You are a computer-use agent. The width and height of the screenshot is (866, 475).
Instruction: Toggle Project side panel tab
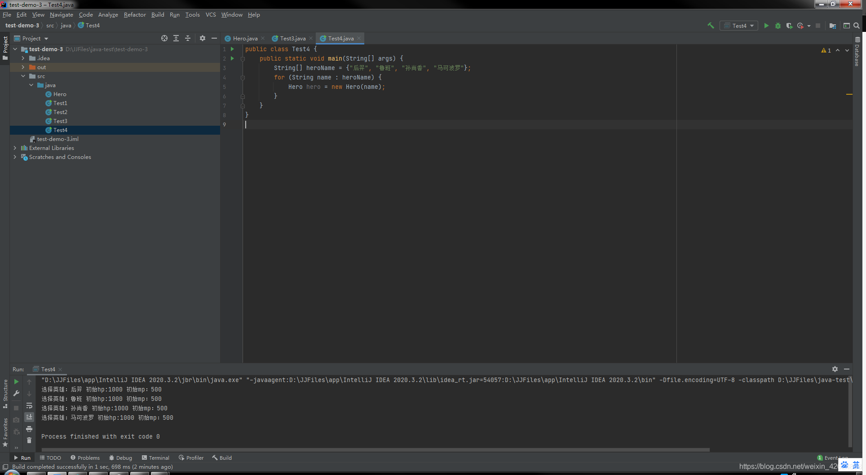click(5, 48)
